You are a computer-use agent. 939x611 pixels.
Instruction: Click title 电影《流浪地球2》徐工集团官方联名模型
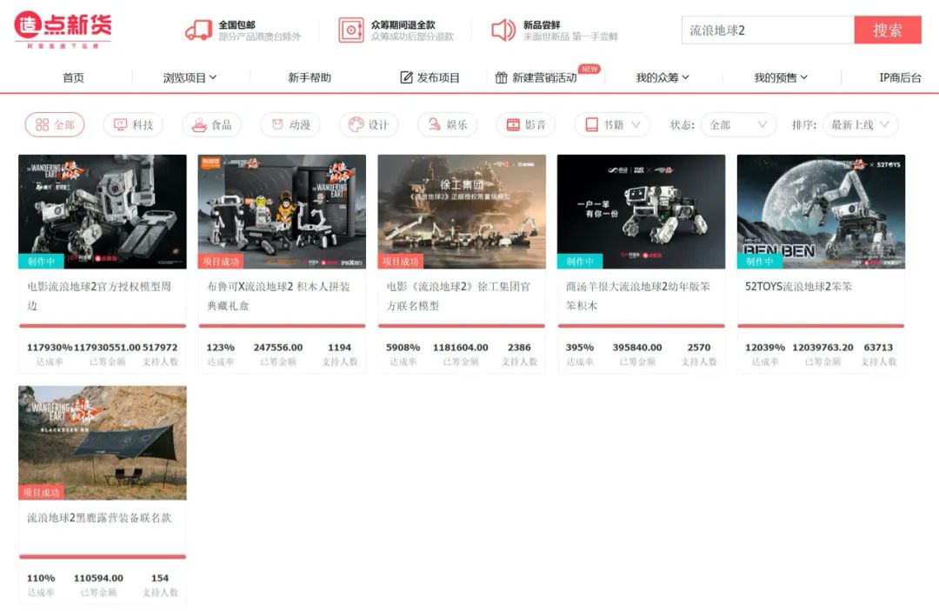tap(459, 296)
